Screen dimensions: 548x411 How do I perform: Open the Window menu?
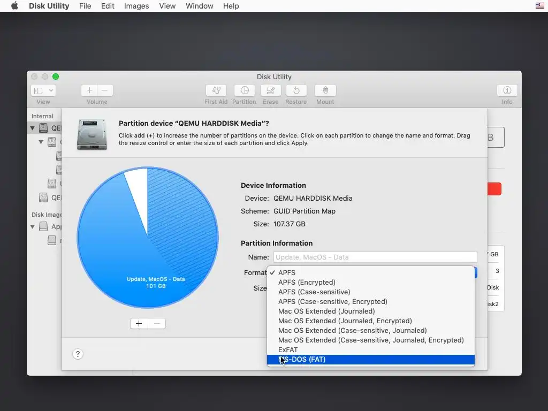tap(199, 6)
